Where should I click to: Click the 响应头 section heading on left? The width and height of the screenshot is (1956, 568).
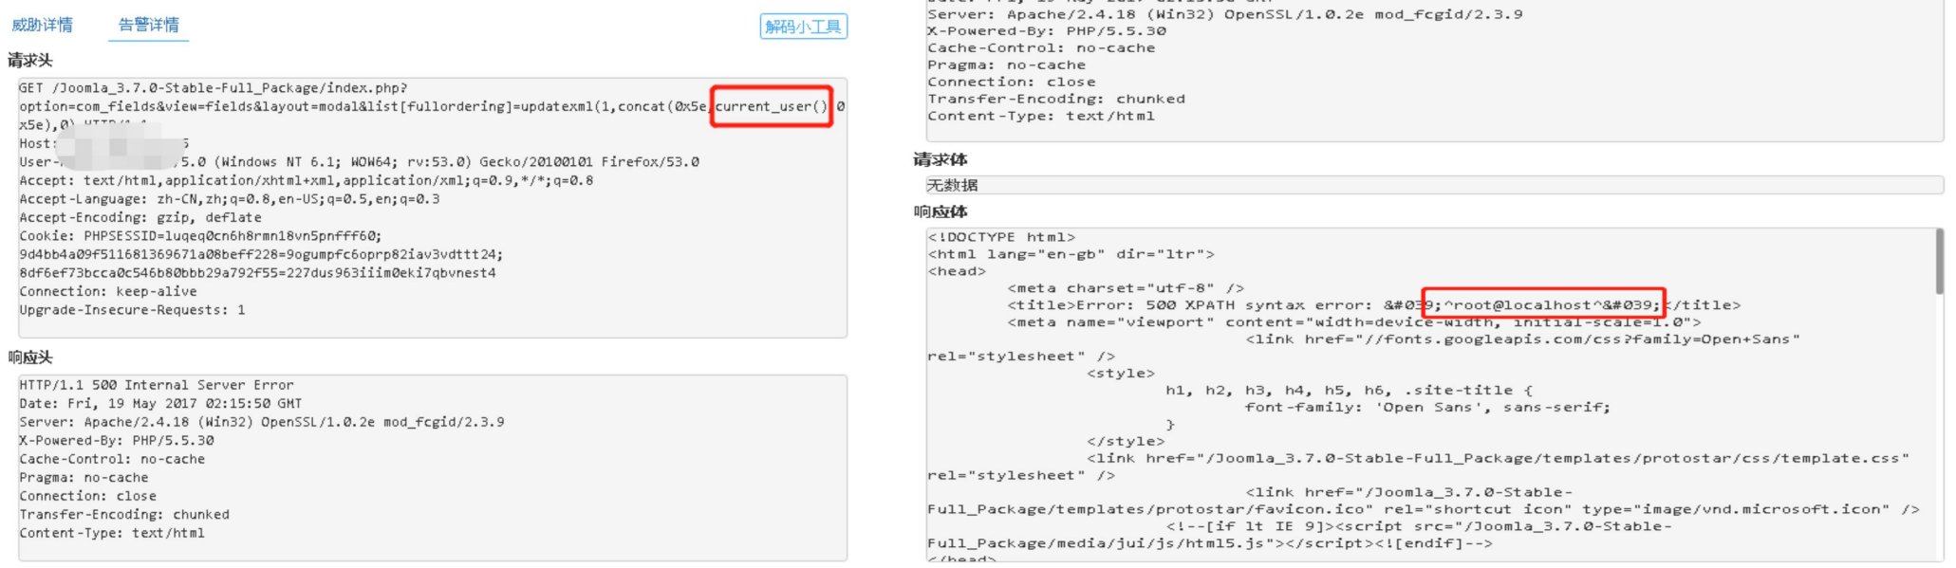tap(30, 357)
